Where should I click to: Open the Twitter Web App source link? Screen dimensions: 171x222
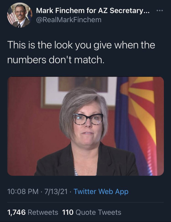pyautogui.click(x=101, y=191)
